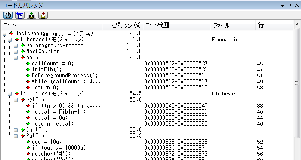The height and width of the screenshot is (160, 301).
Task: Select the 'callCount = 0;' statement
Action: pyautogui.click(x=147, y=64)
